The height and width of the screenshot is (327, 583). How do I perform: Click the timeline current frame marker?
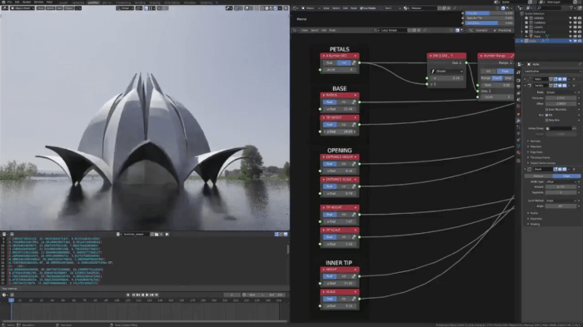point(11,300)
